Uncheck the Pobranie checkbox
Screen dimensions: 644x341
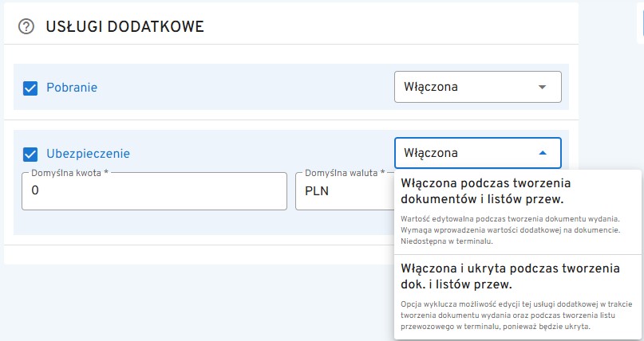click(30, 88)
